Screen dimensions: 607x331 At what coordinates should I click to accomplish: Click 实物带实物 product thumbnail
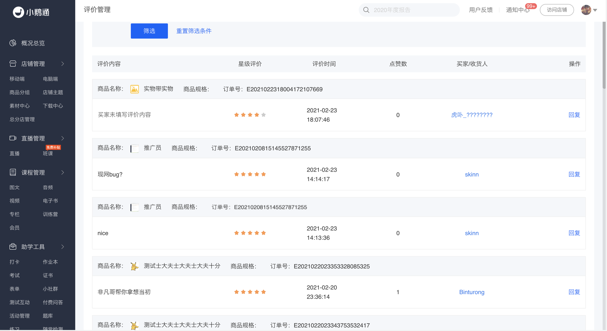(x=135, y=89)
